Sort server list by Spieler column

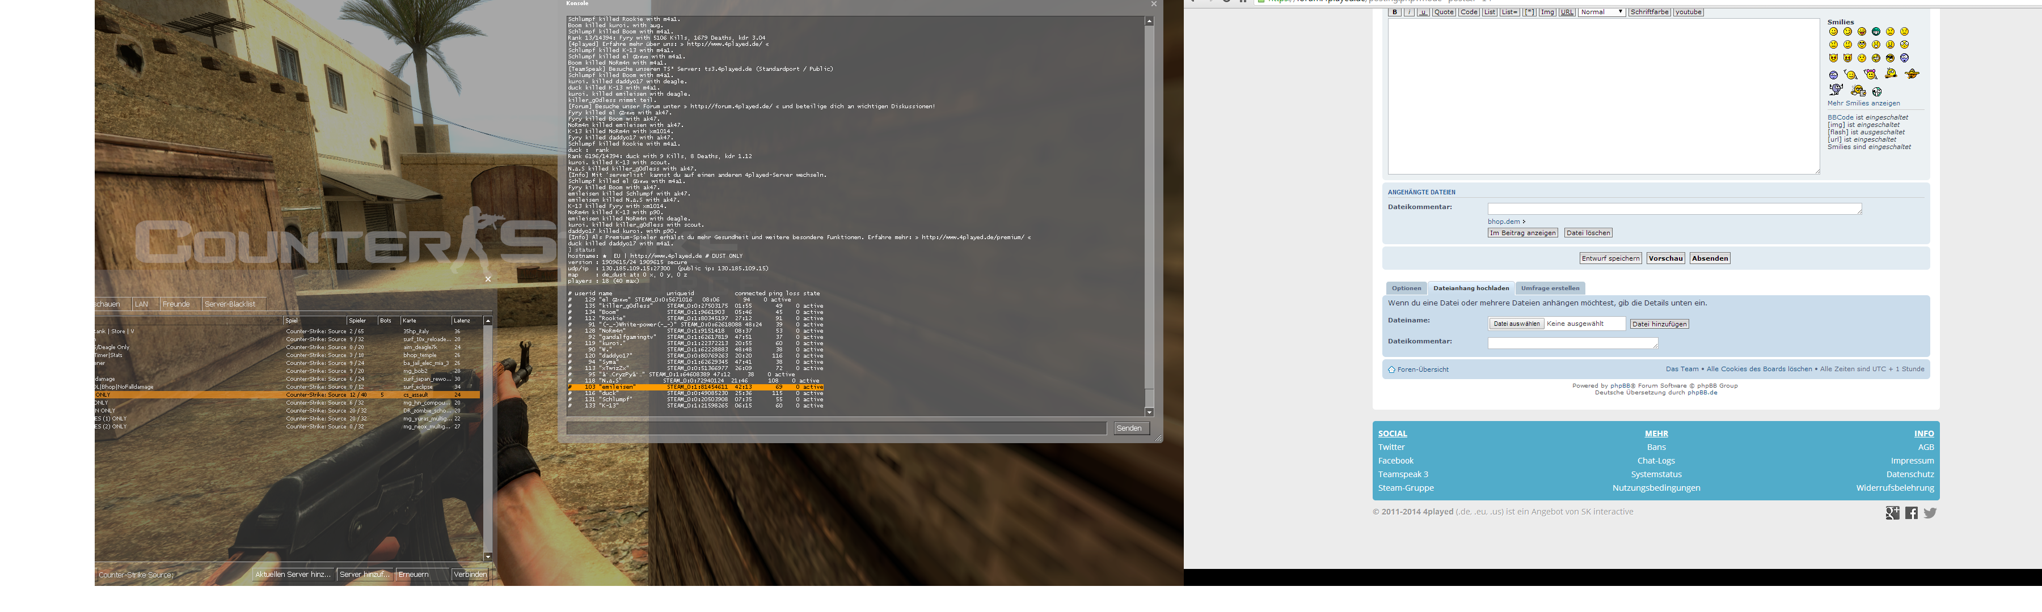click(362, 321)
